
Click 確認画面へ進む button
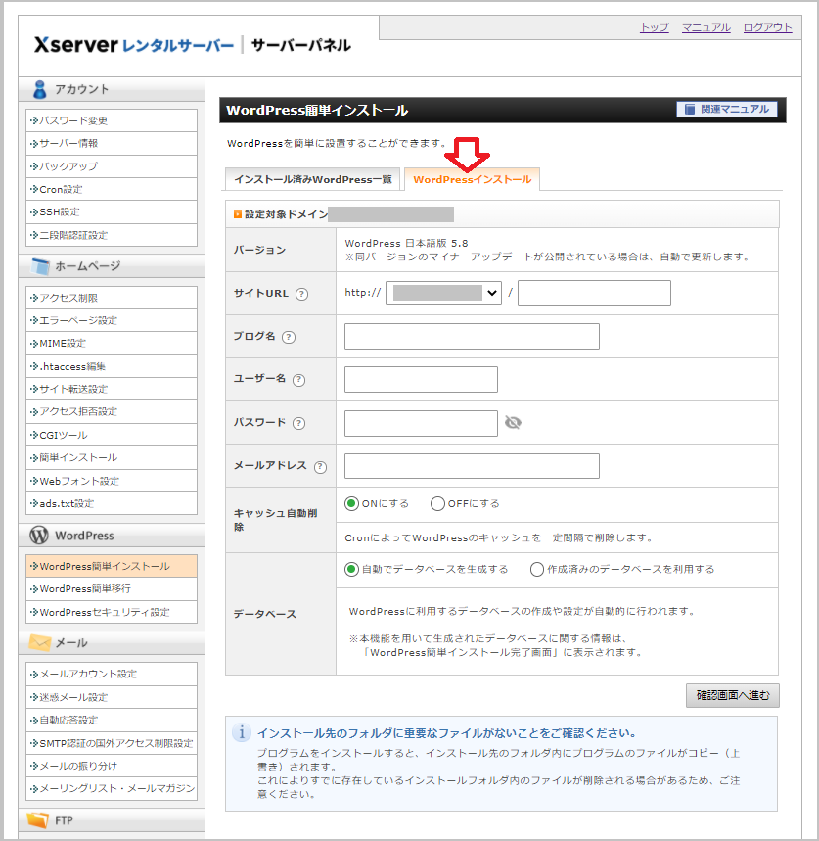[x=733, y=696]
